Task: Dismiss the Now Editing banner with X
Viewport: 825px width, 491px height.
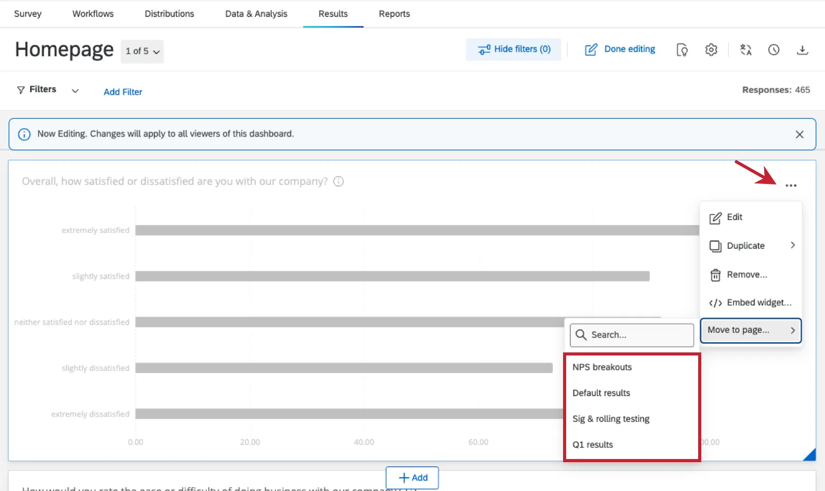Action: [x=799, y=134]
